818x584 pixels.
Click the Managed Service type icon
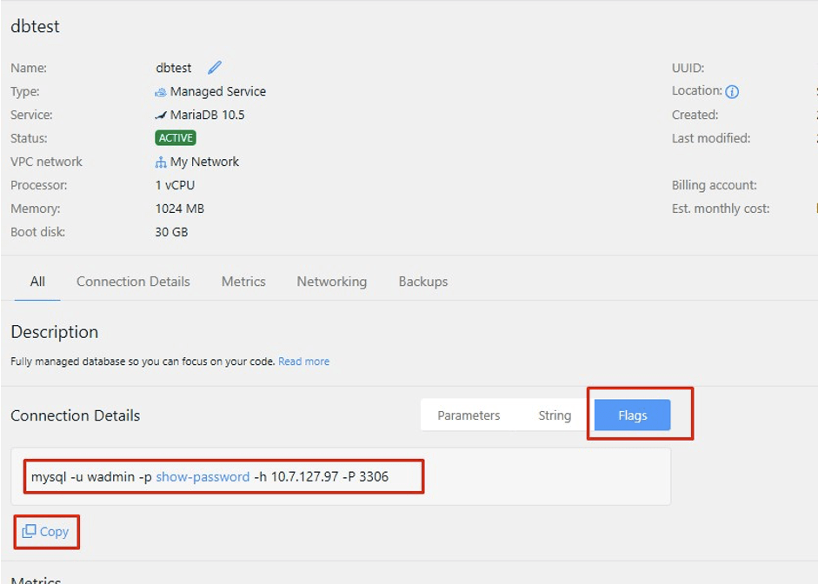click(x=161, y=91)
